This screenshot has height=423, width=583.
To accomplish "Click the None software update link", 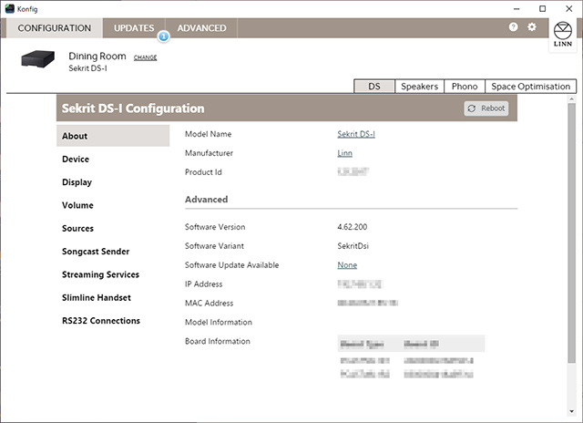I will click(347, 265).
